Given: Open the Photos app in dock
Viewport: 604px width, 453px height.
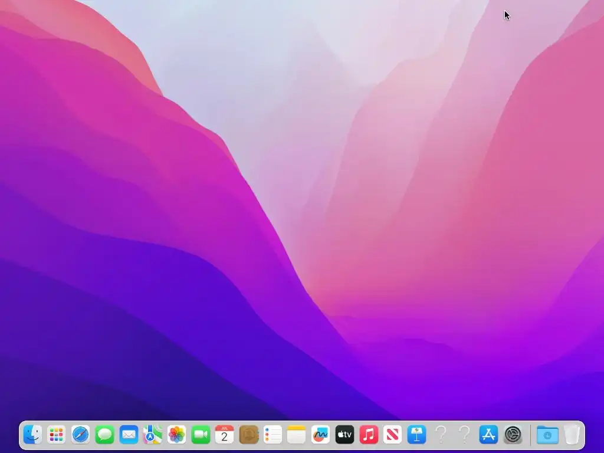Looking at the screenshot, I should pos(177,435).
